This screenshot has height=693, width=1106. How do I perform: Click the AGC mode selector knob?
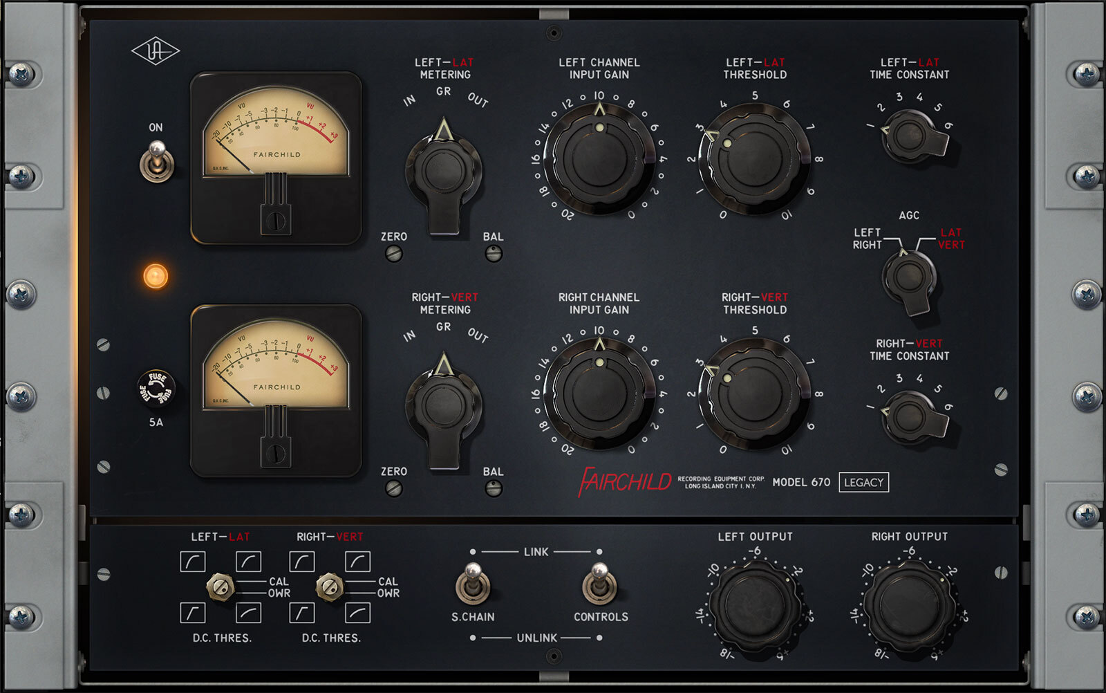[x=909, y=278]
